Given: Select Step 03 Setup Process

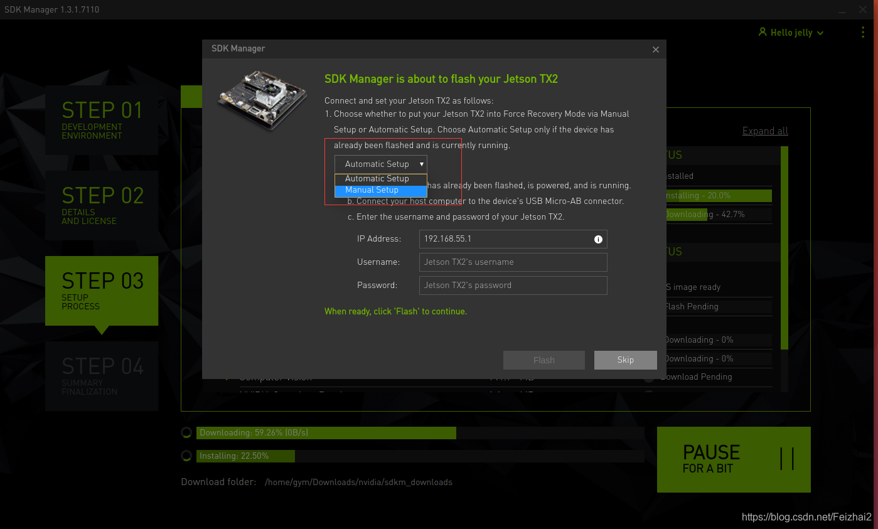Looking at the screenshot, I should 102,291.
